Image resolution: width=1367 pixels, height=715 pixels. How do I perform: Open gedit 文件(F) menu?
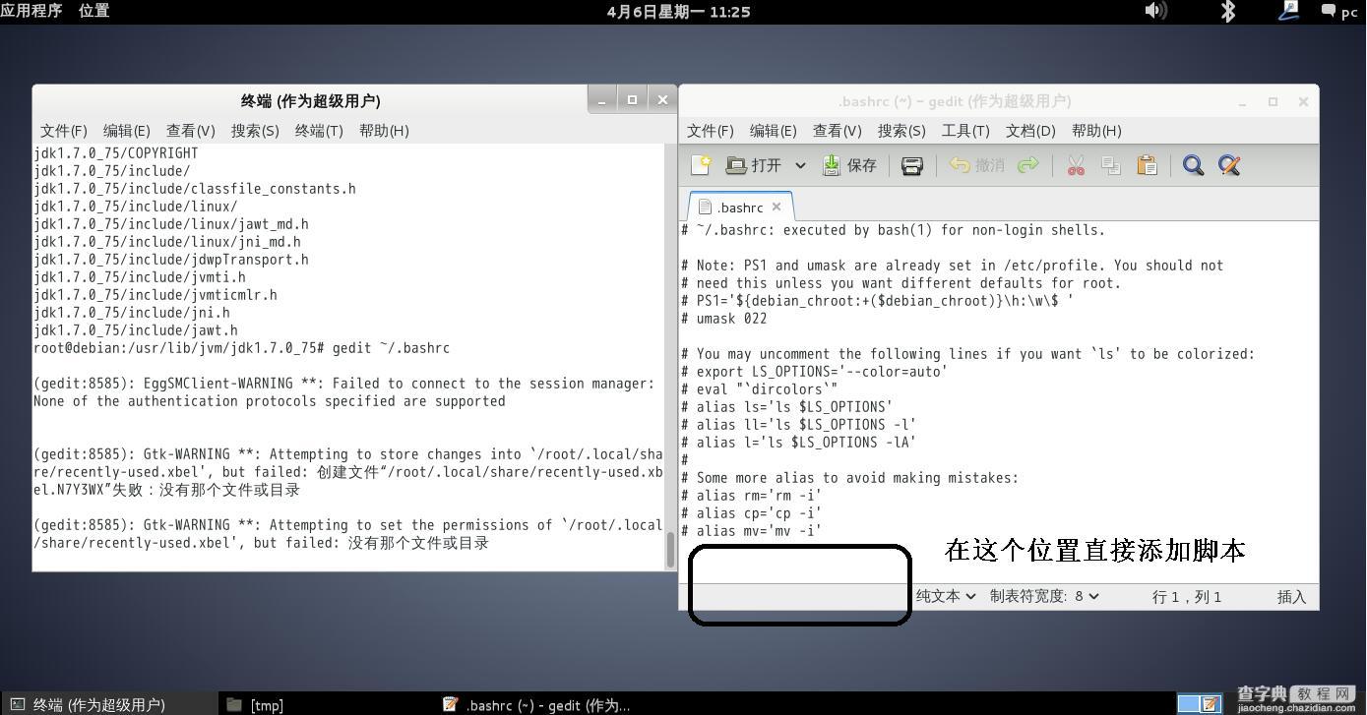(x=710, y=131)
